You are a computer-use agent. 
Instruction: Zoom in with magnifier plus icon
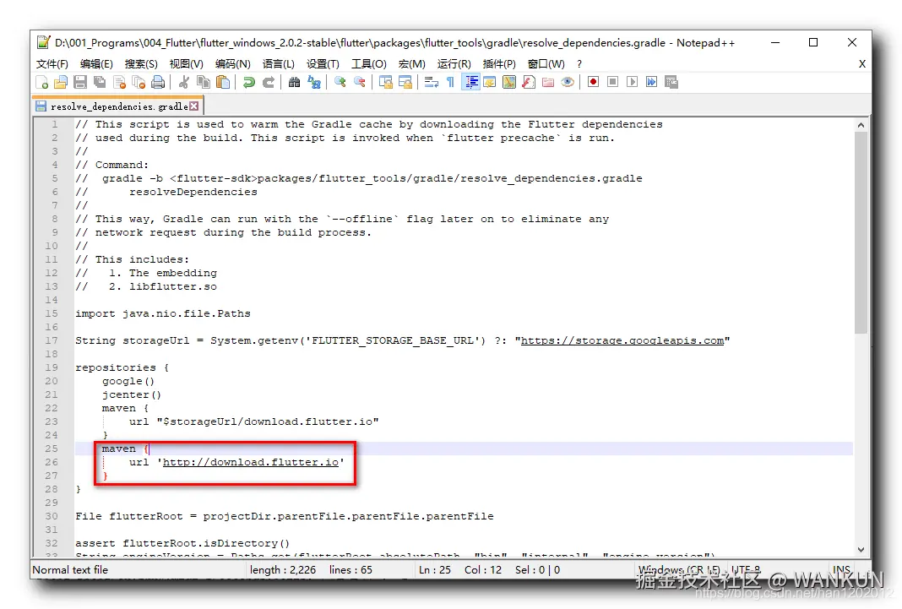point(340,82)
